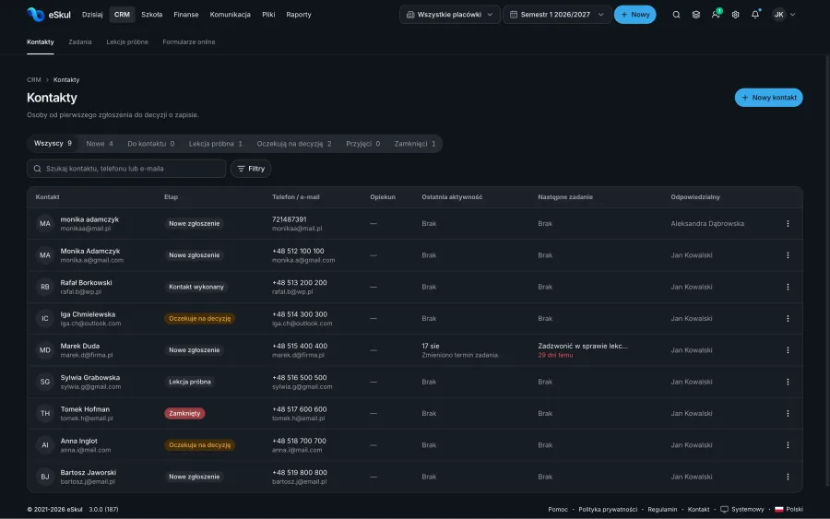Open the Filtry filter panel
This screenshot has height=519, width=830.
click(251, 169)
